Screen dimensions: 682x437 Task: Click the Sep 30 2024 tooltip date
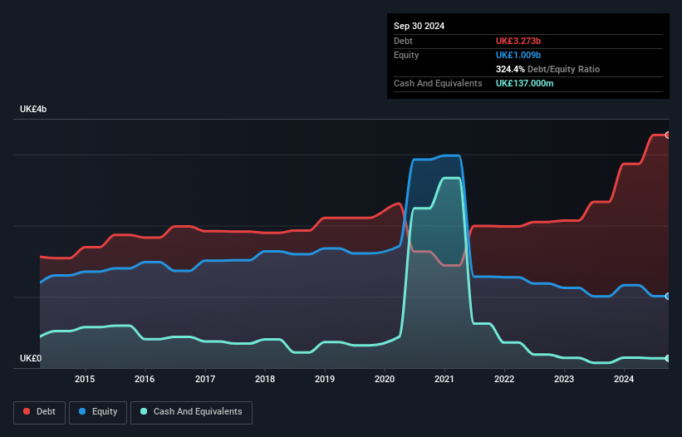click(419, 26)
